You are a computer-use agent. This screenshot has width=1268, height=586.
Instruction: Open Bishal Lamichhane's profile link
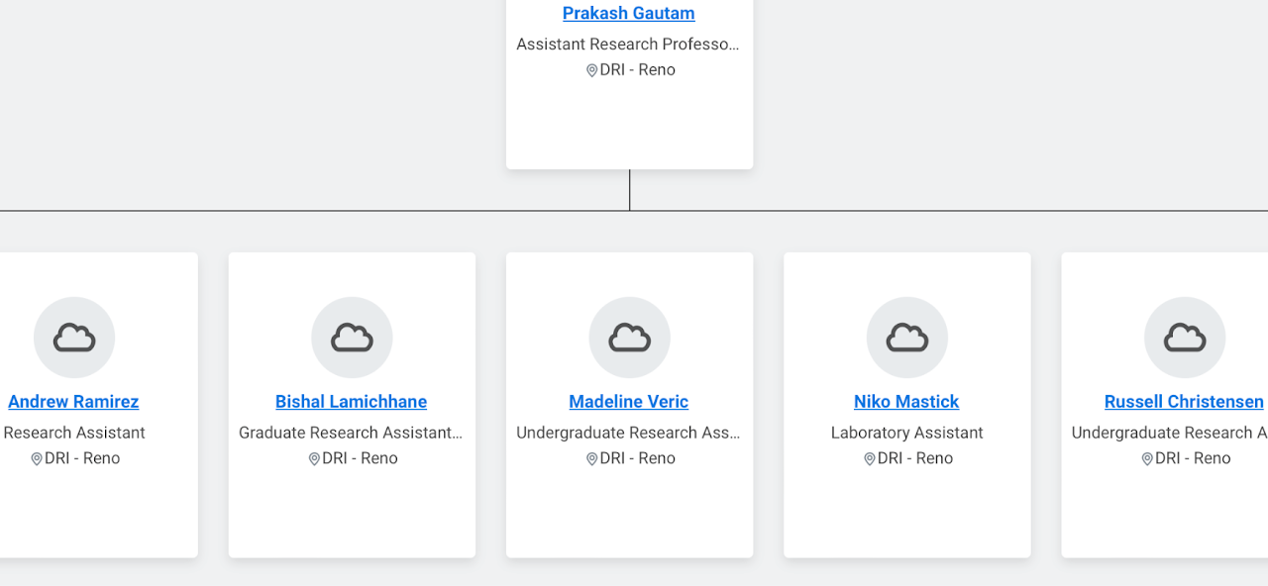click(x=351, y=401)
